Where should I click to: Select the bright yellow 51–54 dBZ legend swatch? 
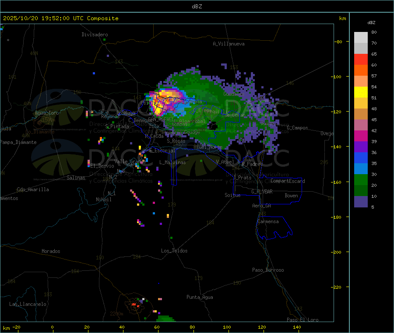tap(361, 92)
